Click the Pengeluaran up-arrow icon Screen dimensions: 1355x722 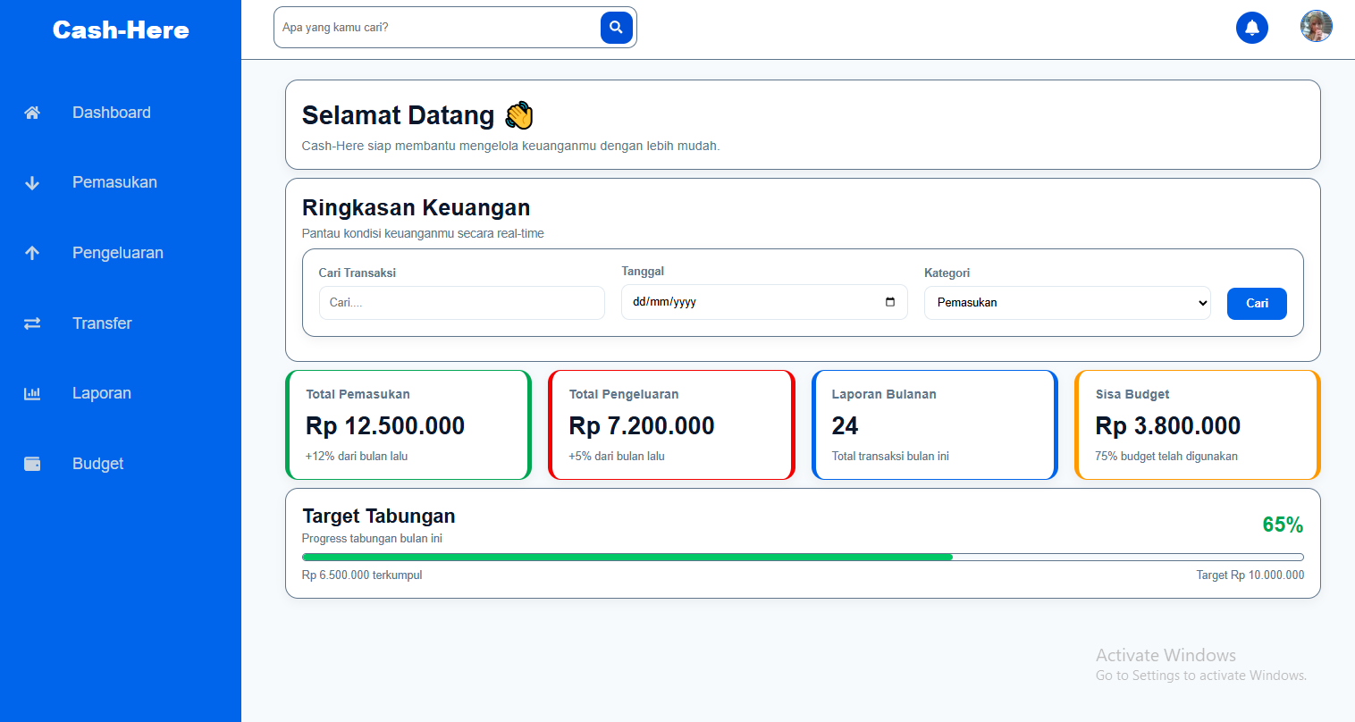pyautogui.click(x=32, y=253)
